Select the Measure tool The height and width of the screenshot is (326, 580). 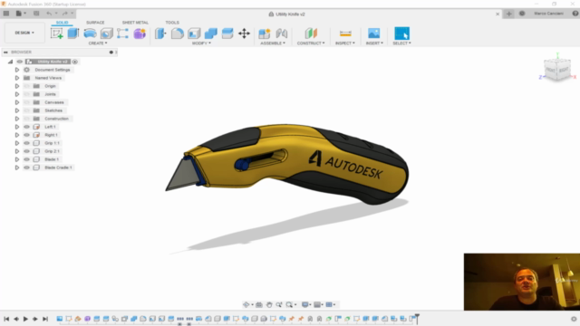click(345, 34)
